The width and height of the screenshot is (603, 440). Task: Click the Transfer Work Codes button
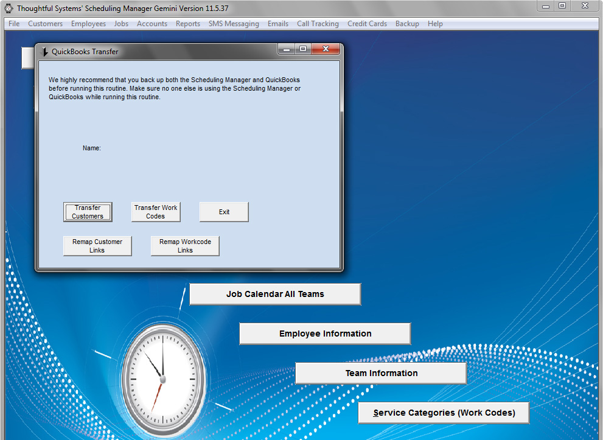[x=156, y=212]
